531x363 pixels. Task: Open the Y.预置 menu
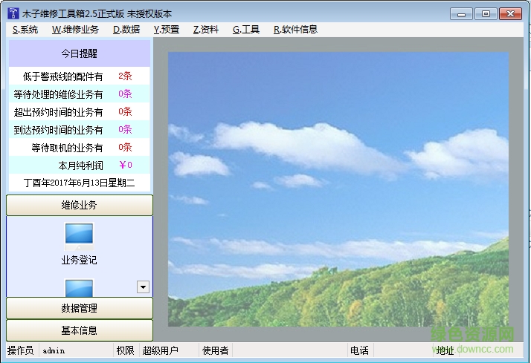(167, 30)
